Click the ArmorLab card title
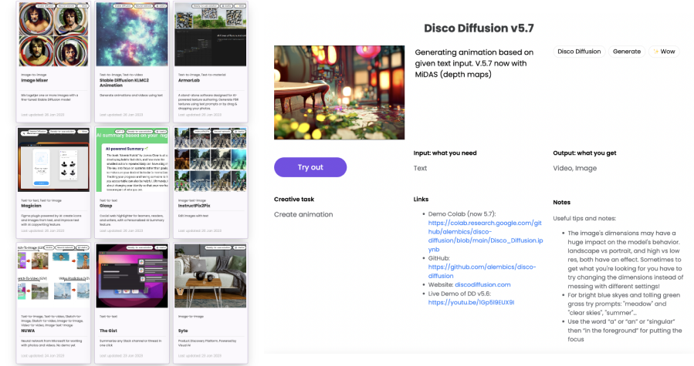 [188, 80]
